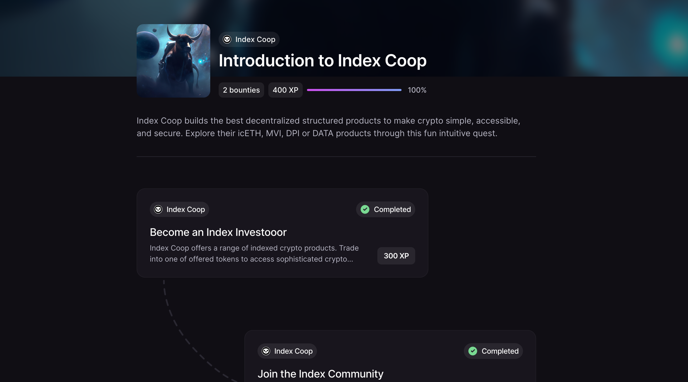688x382 pixels.
Task: Click green checkmark icon on Community card
Action: point(473,351)
